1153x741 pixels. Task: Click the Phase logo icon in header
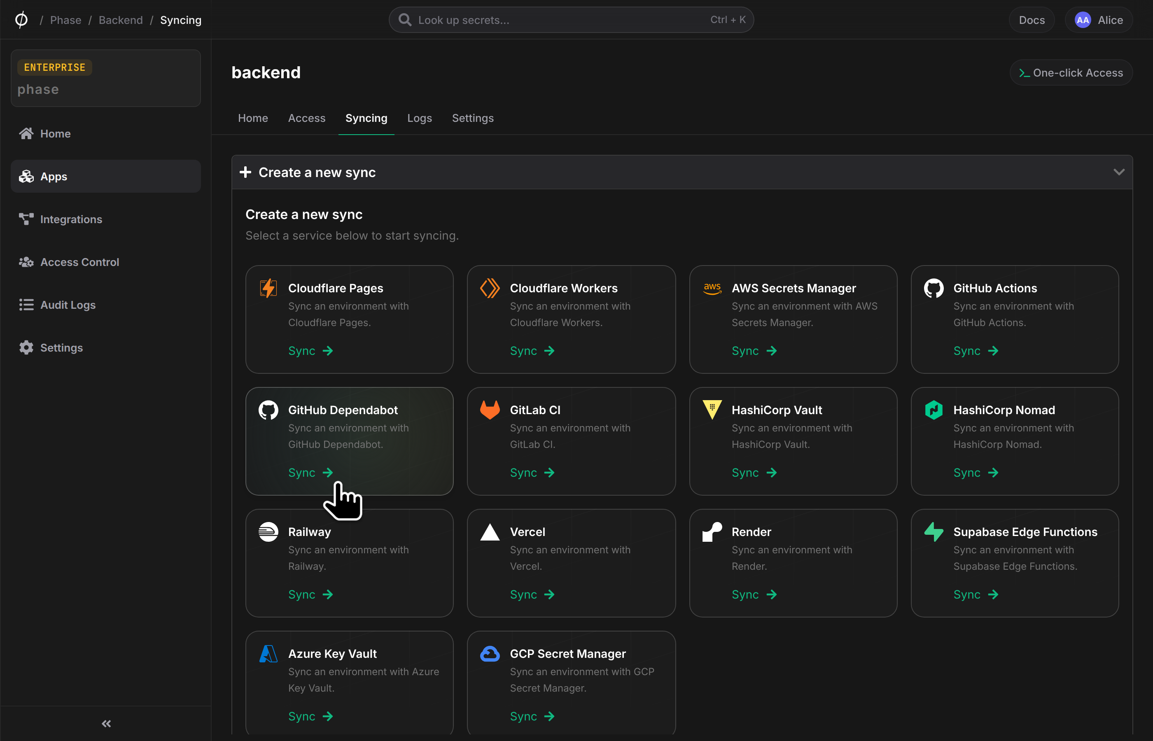[x=21, y=20]
